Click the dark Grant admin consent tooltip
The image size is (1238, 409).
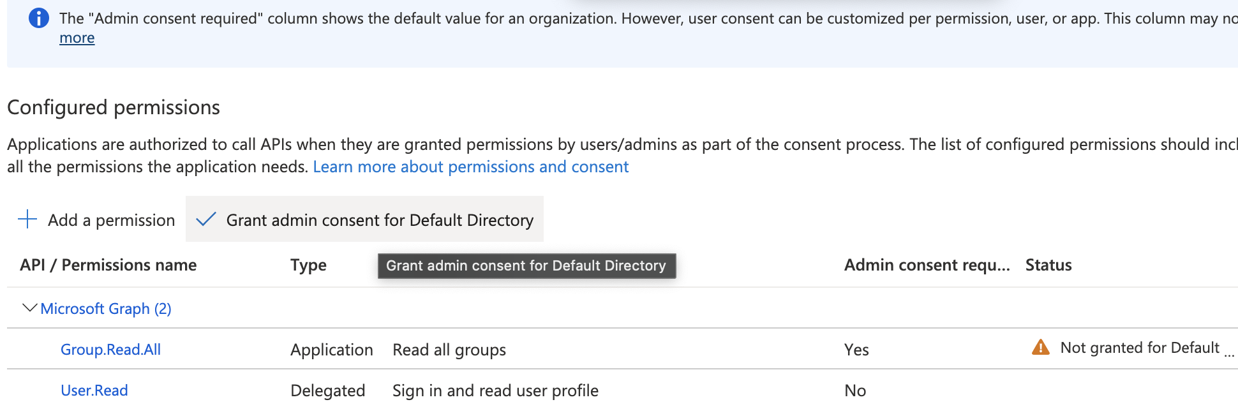[526, 266]
